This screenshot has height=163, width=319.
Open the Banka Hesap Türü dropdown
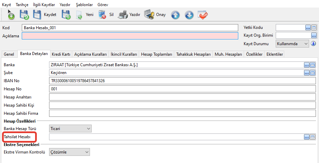tap(89, 129)
